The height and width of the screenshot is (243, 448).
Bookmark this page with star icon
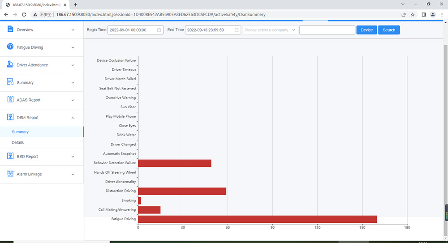click(413, 15)
